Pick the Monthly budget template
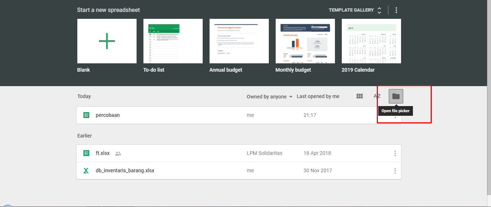 pyautogui.click(x=305, y=41)
